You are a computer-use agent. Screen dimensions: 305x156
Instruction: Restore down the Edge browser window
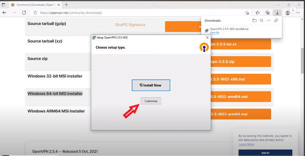pos(289,5)
